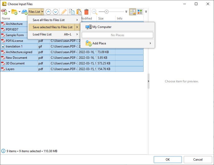
Task: Click the image file icon beside translation 1
Action: [3, 46]
